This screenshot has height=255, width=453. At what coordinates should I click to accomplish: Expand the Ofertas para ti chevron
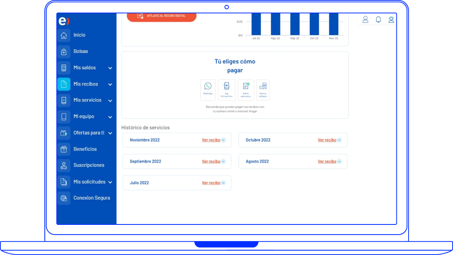(x=110, y=133)
